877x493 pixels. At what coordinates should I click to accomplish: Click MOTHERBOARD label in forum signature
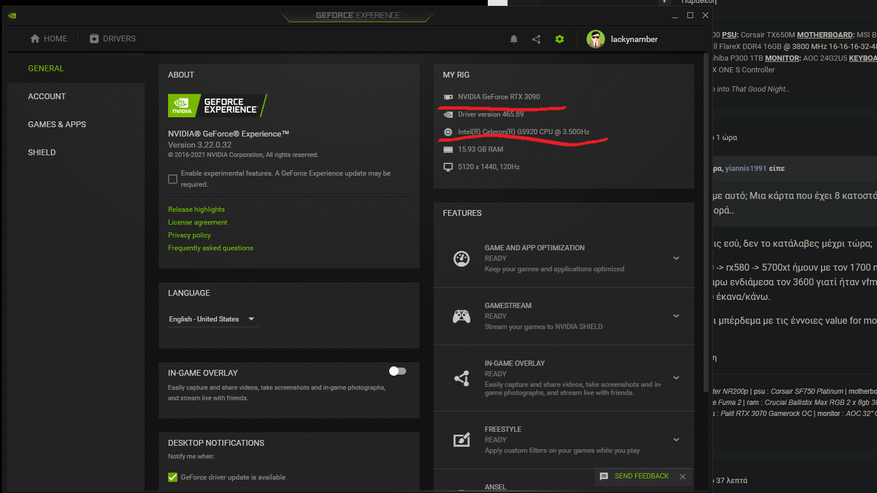click(x=826, y=35)
